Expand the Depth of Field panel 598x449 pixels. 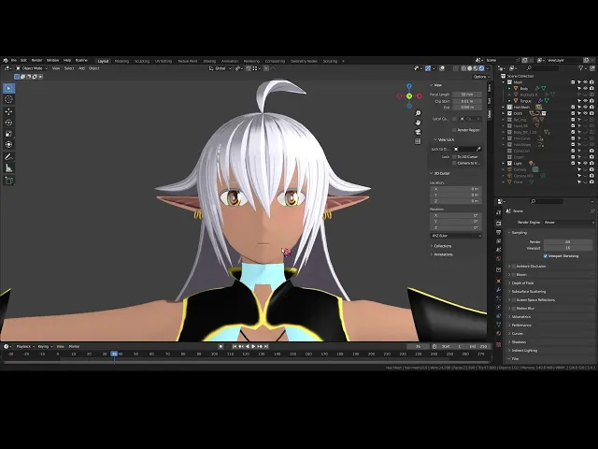tap(522, 283)
